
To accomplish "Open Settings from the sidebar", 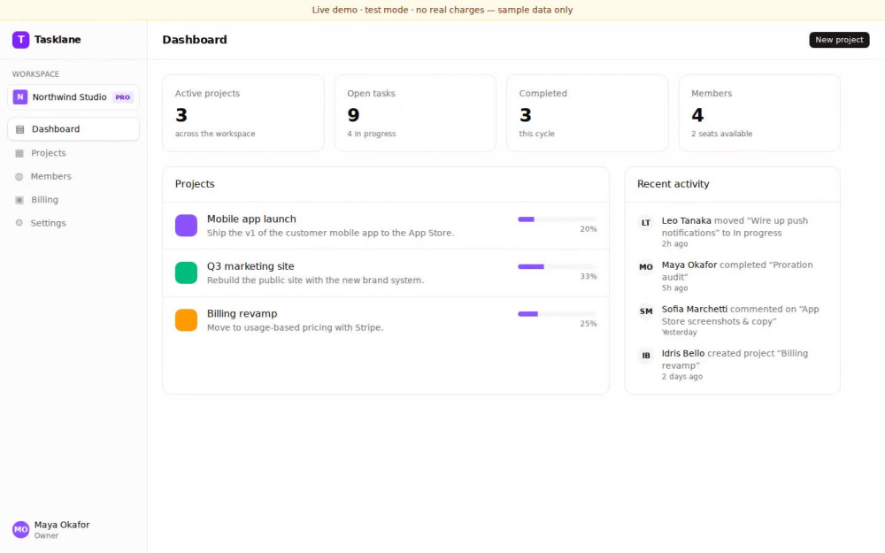I will (73, 223).
